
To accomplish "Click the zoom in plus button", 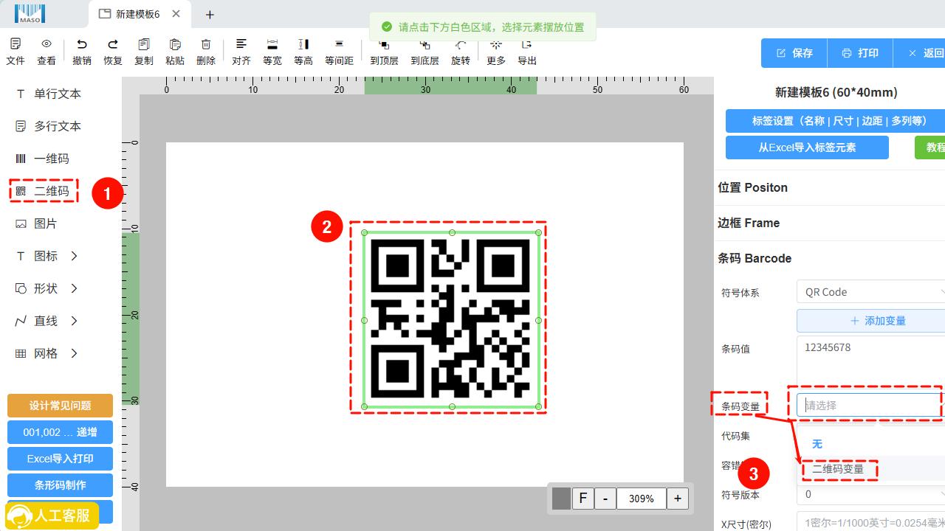I will (x=678, y=499).
